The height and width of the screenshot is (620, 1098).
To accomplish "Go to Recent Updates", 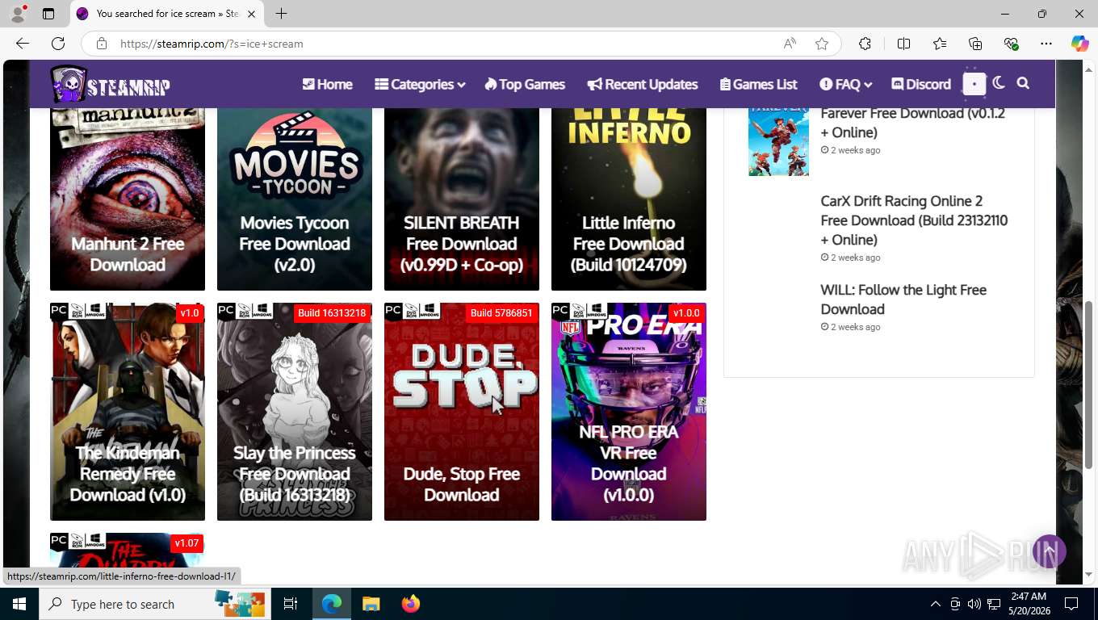I will [643, 84].
